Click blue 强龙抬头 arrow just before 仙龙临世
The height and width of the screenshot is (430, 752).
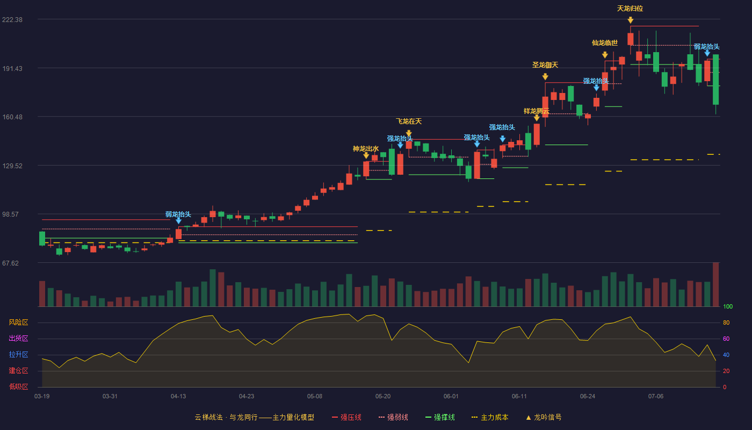pos(596,88)
